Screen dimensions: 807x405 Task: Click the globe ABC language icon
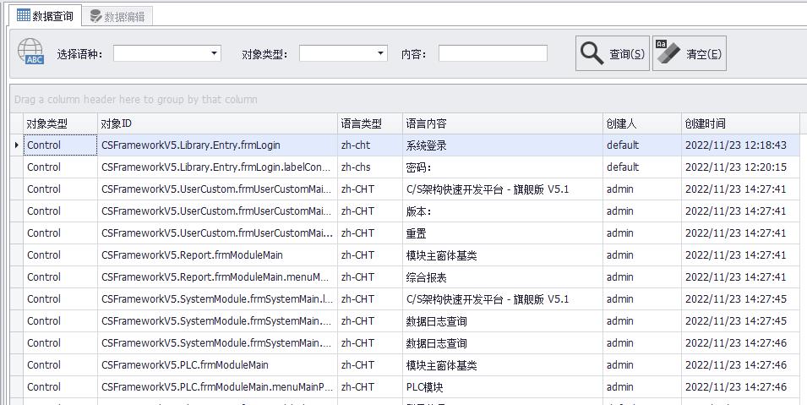coord(30,52)
